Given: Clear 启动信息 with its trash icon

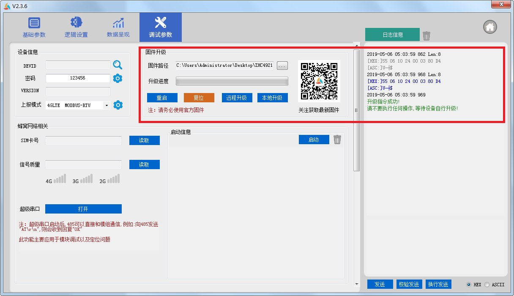Looking at the screenshot, I should point(337,140).
